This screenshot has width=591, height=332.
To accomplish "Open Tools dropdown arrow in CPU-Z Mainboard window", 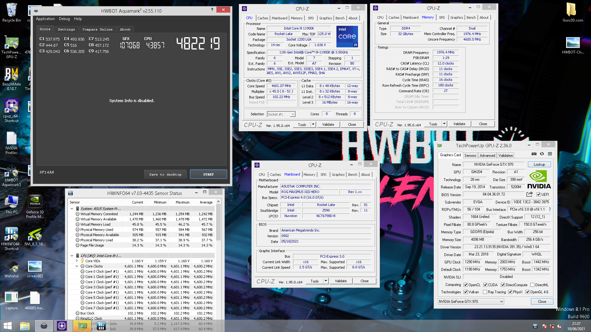I will point(326,281).
